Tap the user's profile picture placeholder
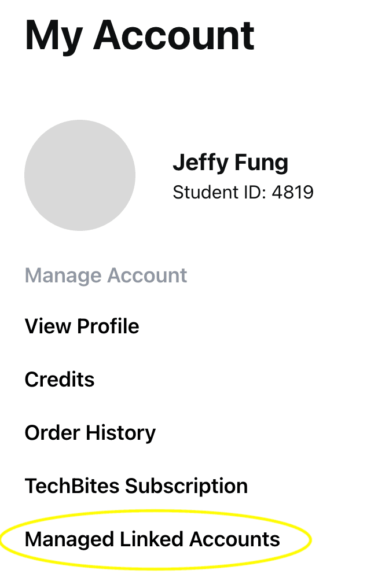 pyautogui.click(x=80, y=175)
